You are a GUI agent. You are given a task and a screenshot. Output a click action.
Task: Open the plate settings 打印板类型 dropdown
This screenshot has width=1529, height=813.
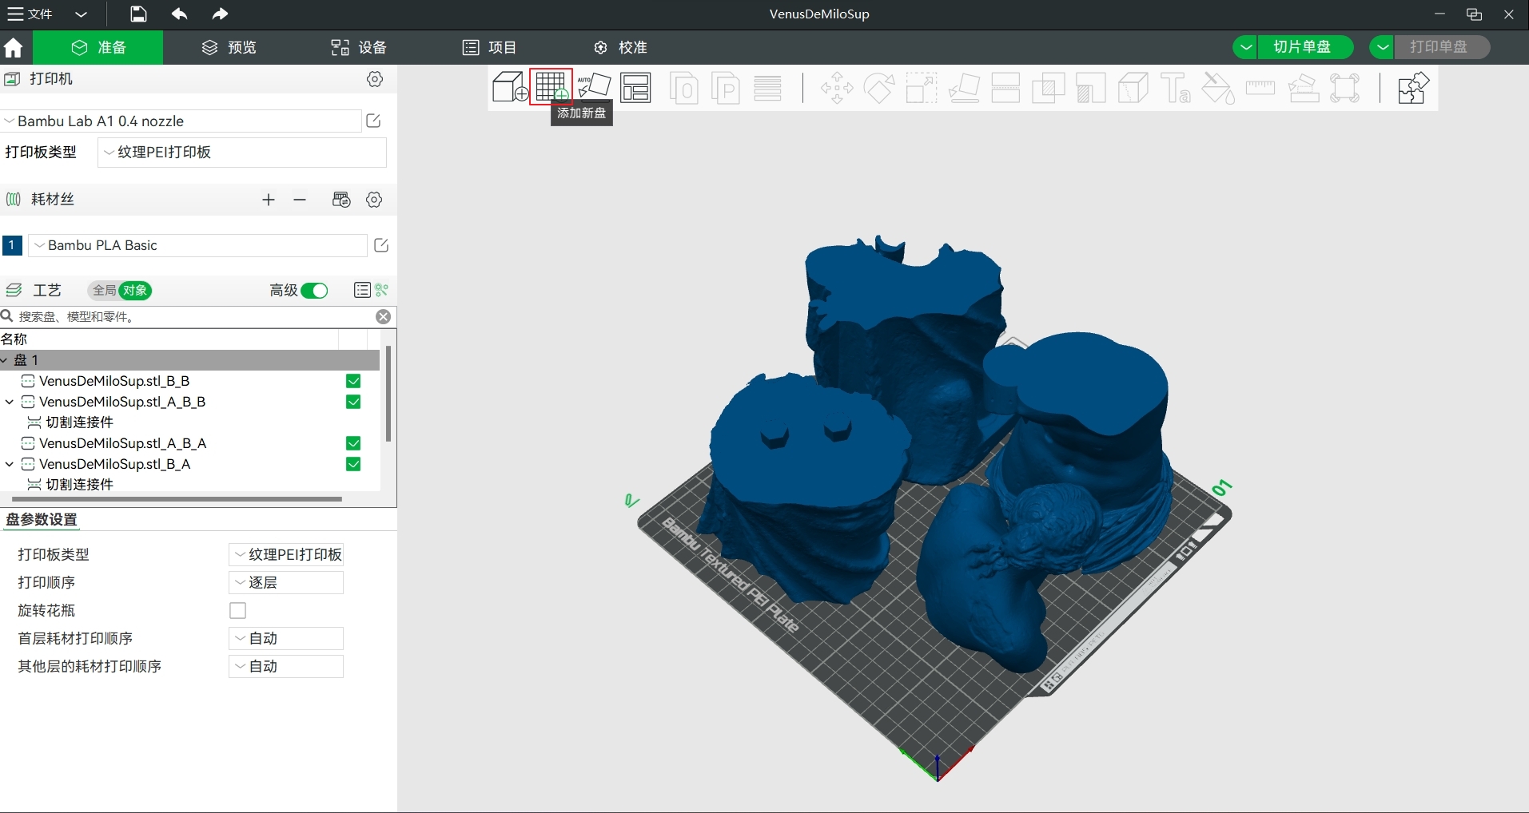286,554
